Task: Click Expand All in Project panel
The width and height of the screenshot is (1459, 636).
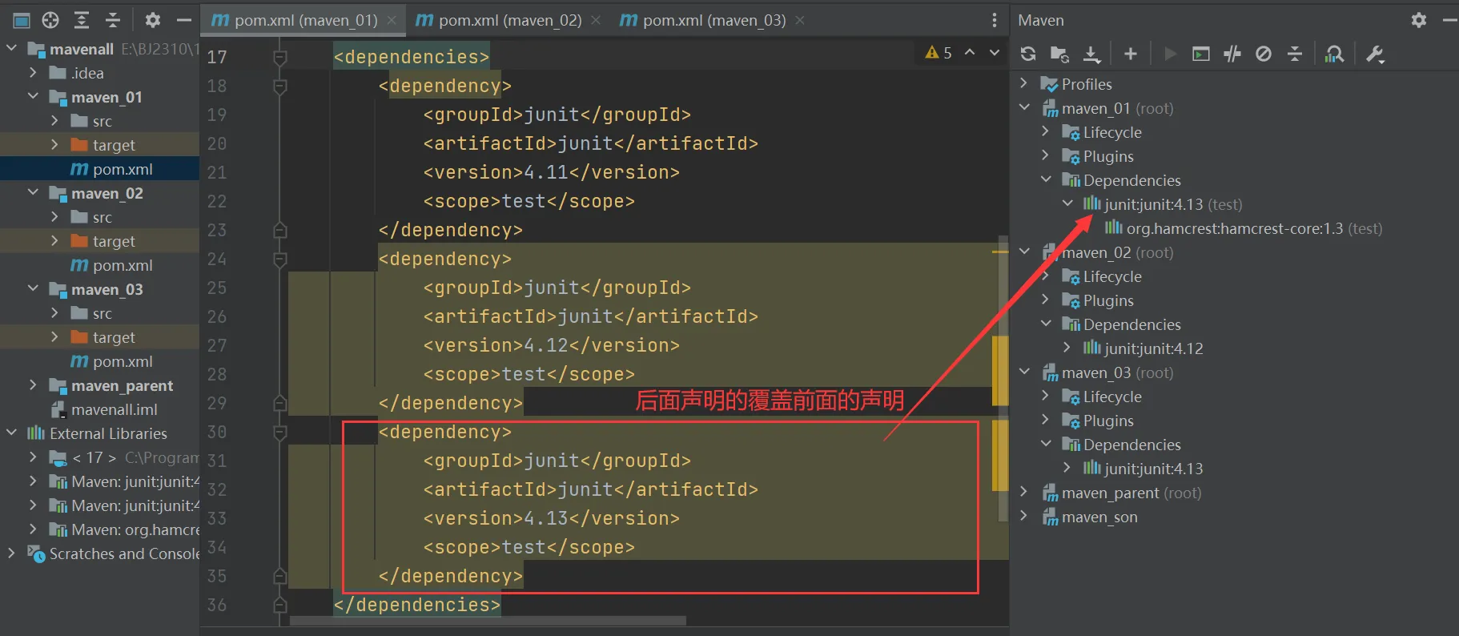Action: (x=82, y=20)
